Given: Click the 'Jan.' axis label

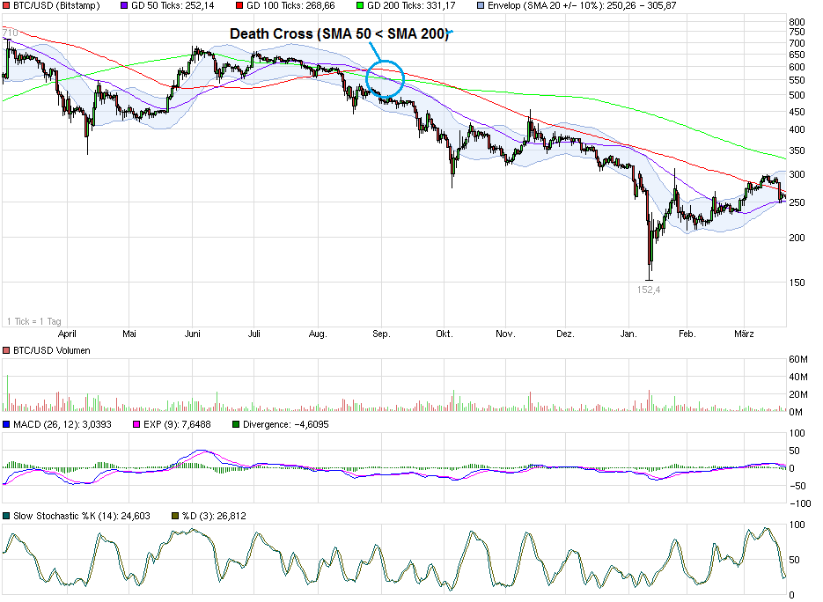Looking at the screenshot, I should [x=628, y=334].
